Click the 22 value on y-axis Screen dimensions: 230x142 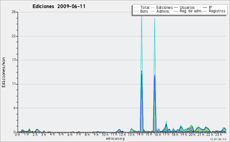(14, 36)
